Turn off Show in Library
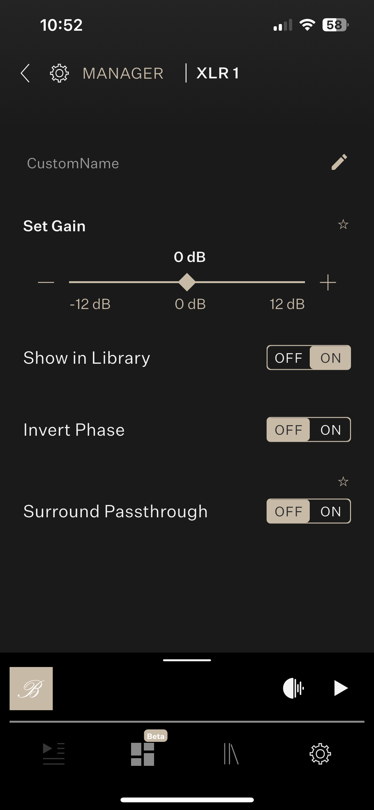 tap(288, 358)
